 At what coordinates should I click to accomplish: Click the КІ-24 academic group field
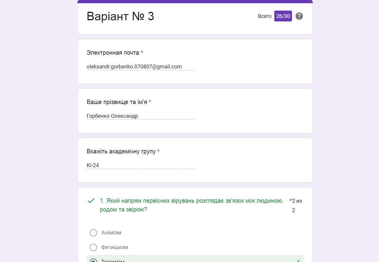(141, 165)
